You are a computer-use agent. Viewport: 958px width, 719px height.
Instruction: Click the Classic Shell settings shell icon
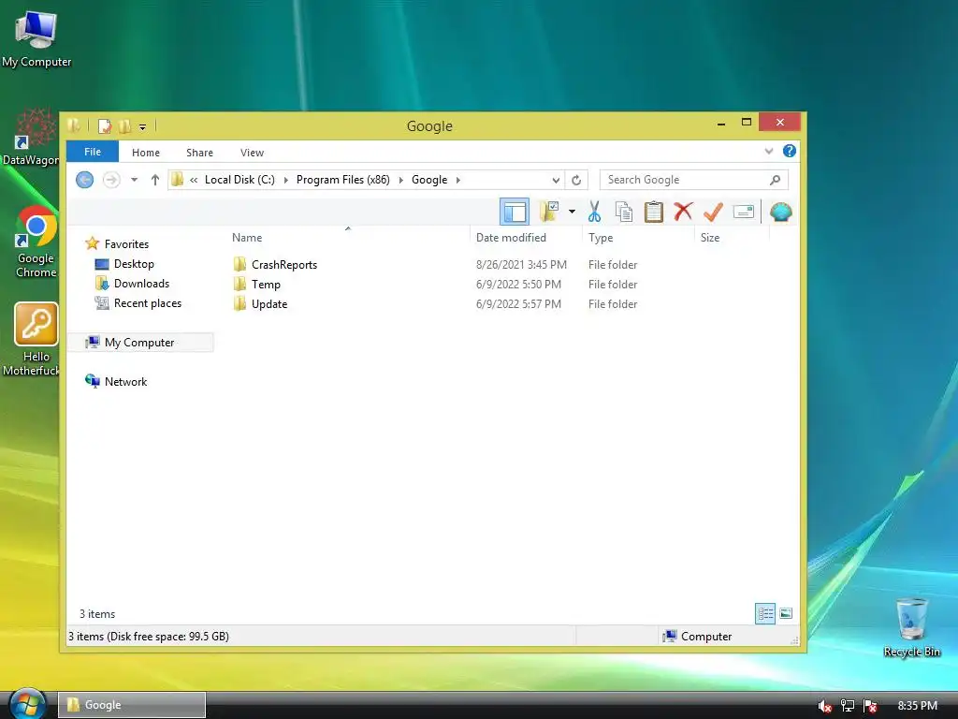781,212
